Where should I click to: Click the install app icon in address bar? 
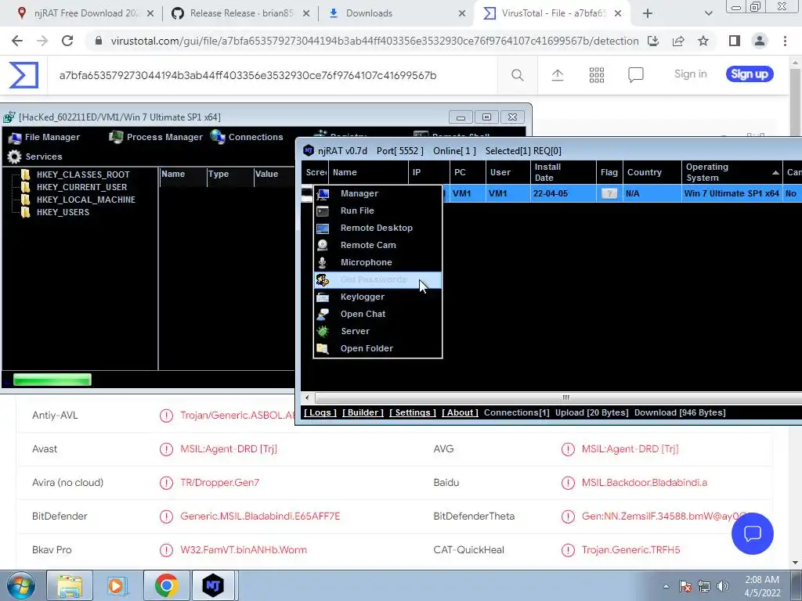653,41
